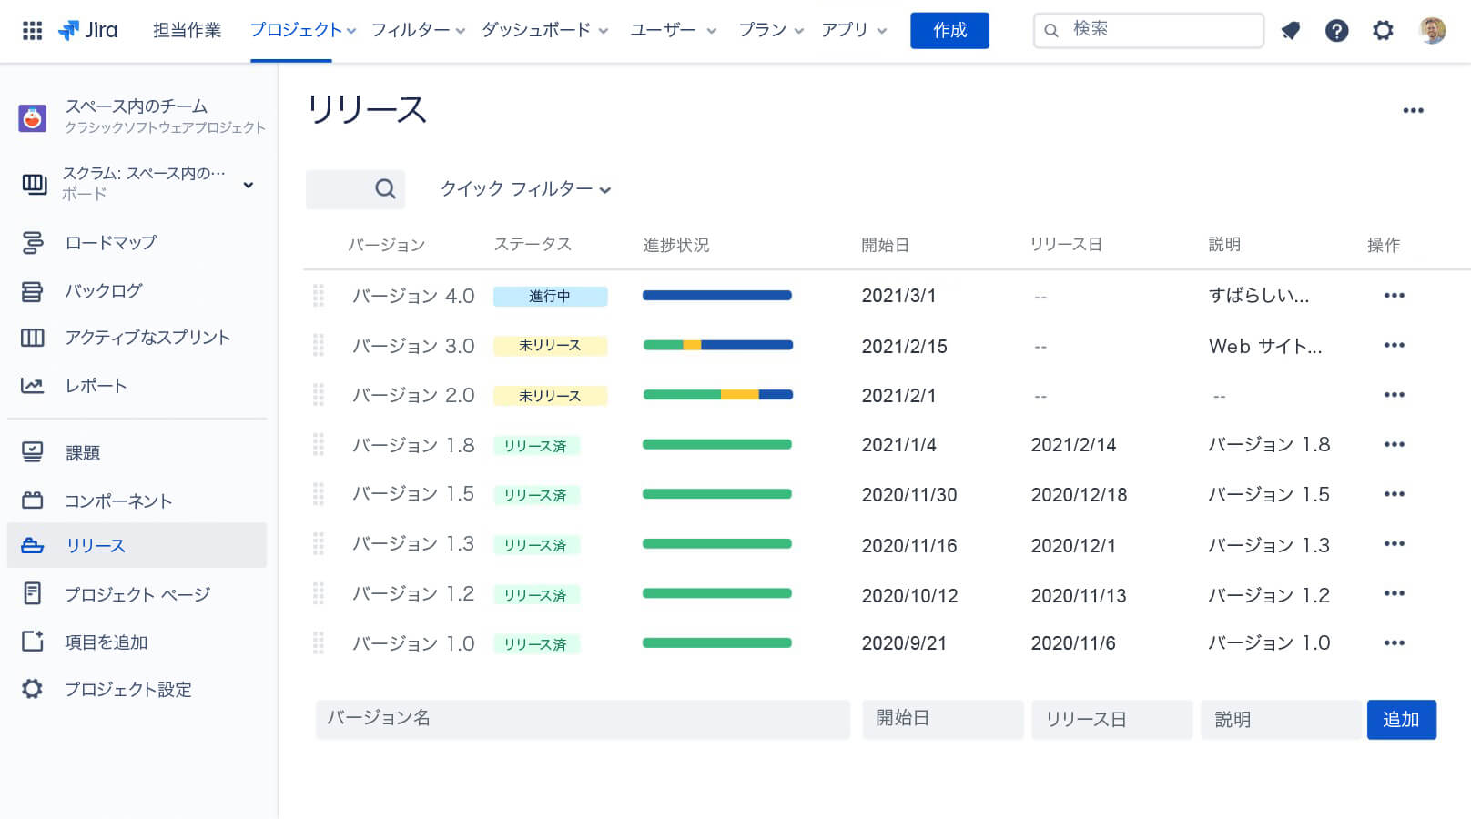1471x819 pixels.
Task: Open the page-level more options menu
Action: (x=1413, y=111)
